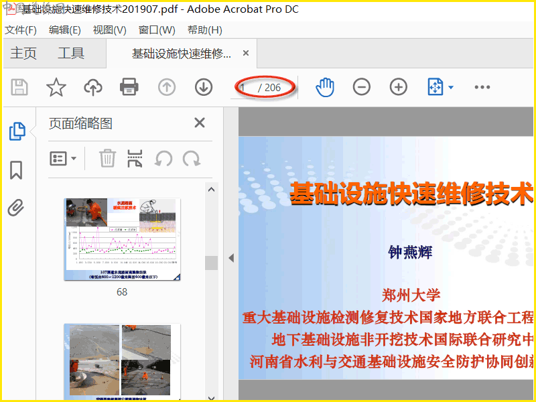Open the 文件(F) menu

[21, 30]
